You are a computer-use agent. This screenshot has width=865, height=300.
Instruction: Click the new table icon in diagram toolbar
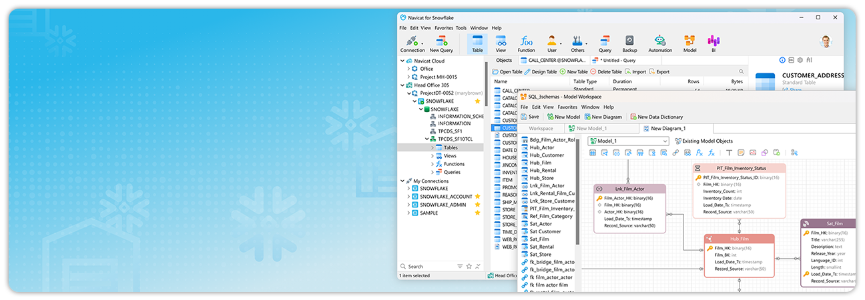coord(593,153)
